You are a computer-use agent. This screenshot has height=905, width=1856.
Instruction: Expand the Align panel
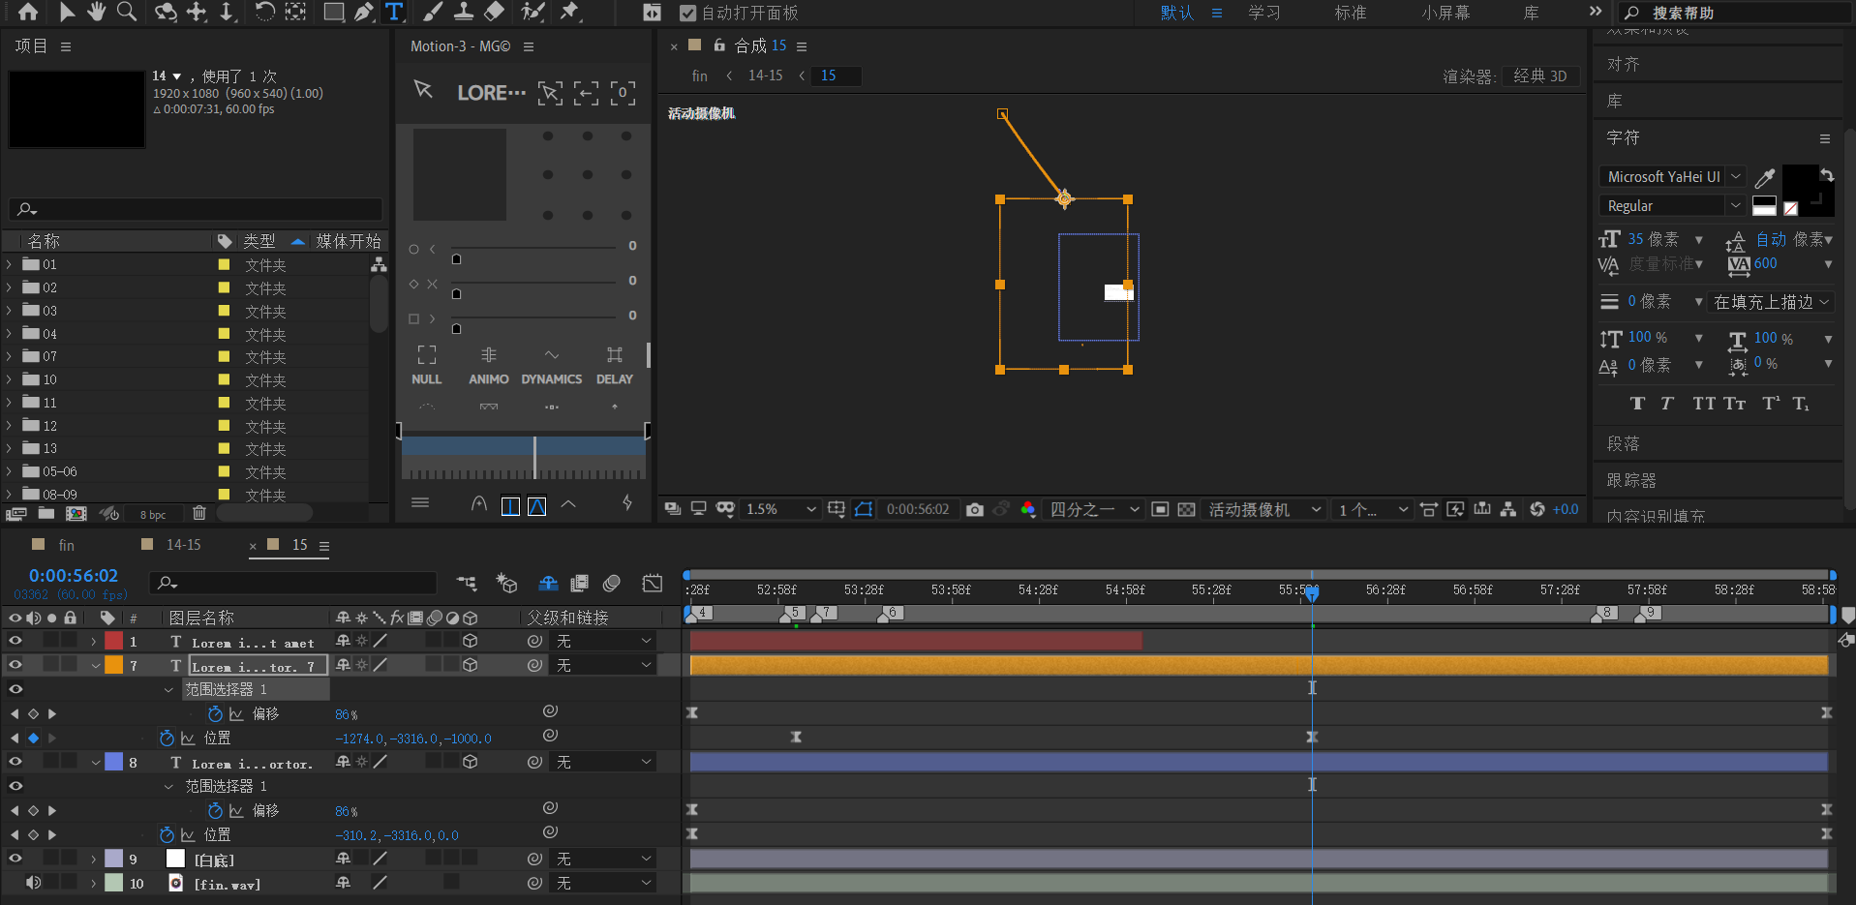tap(1624, 64)
